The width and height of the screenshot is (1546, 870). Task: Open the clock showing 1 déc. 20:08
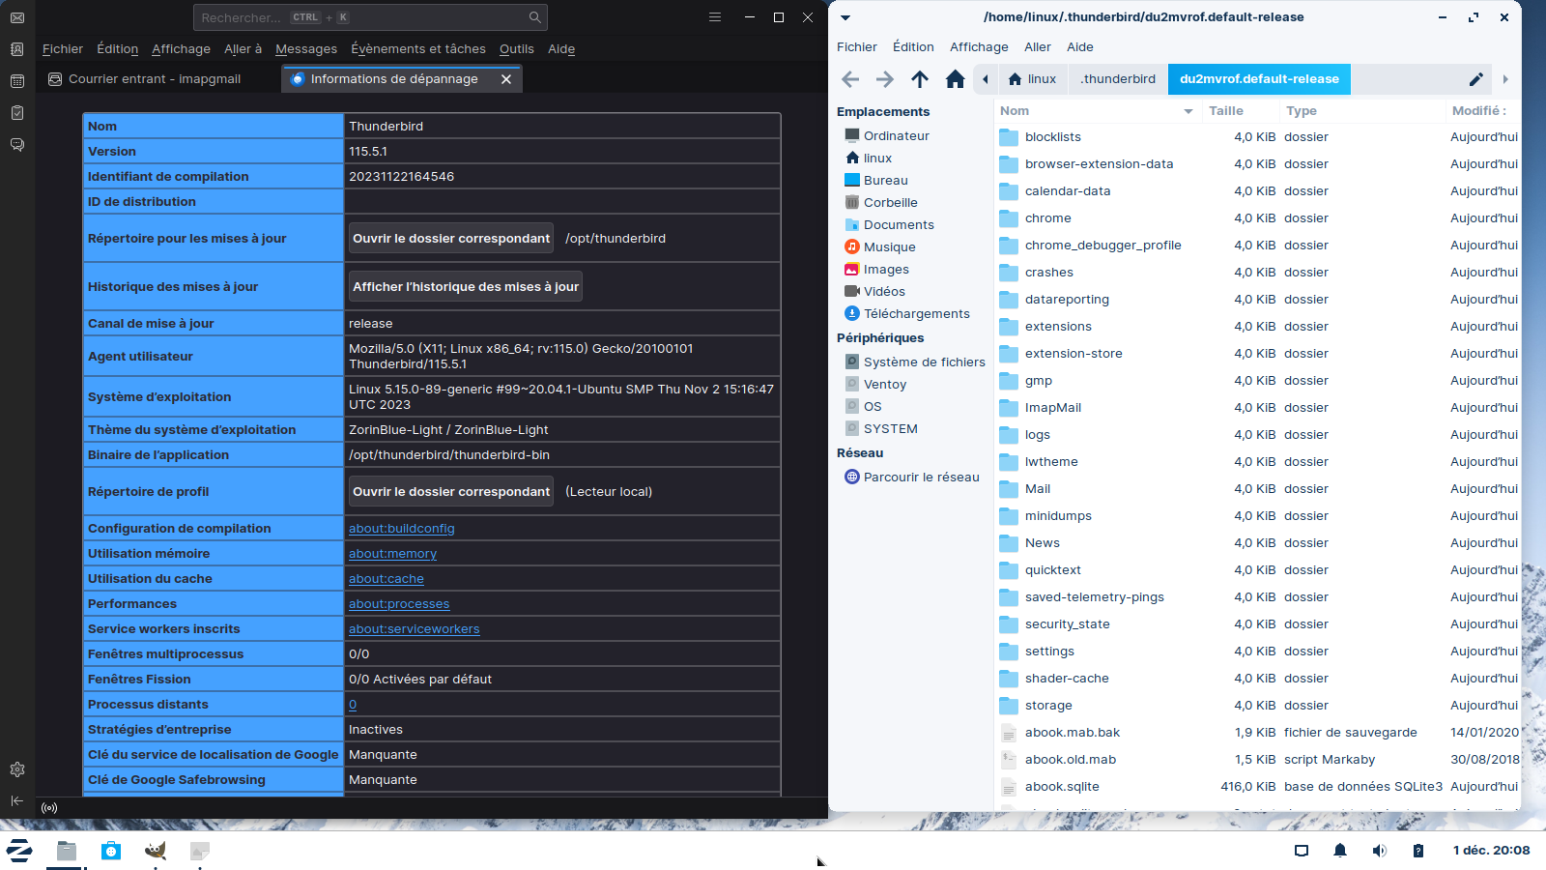(x=1491, y=851)
